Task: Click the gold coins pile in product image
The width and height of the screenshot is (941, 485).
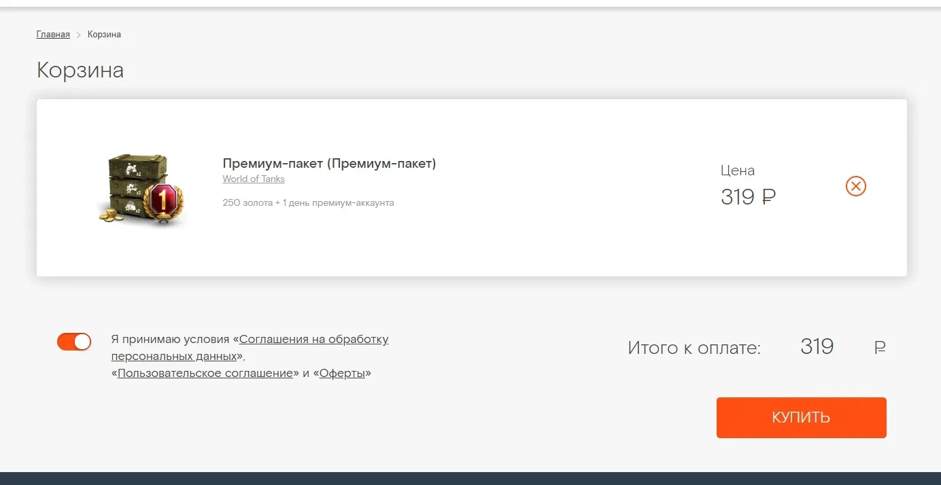Action: click(x=111, y=215)
